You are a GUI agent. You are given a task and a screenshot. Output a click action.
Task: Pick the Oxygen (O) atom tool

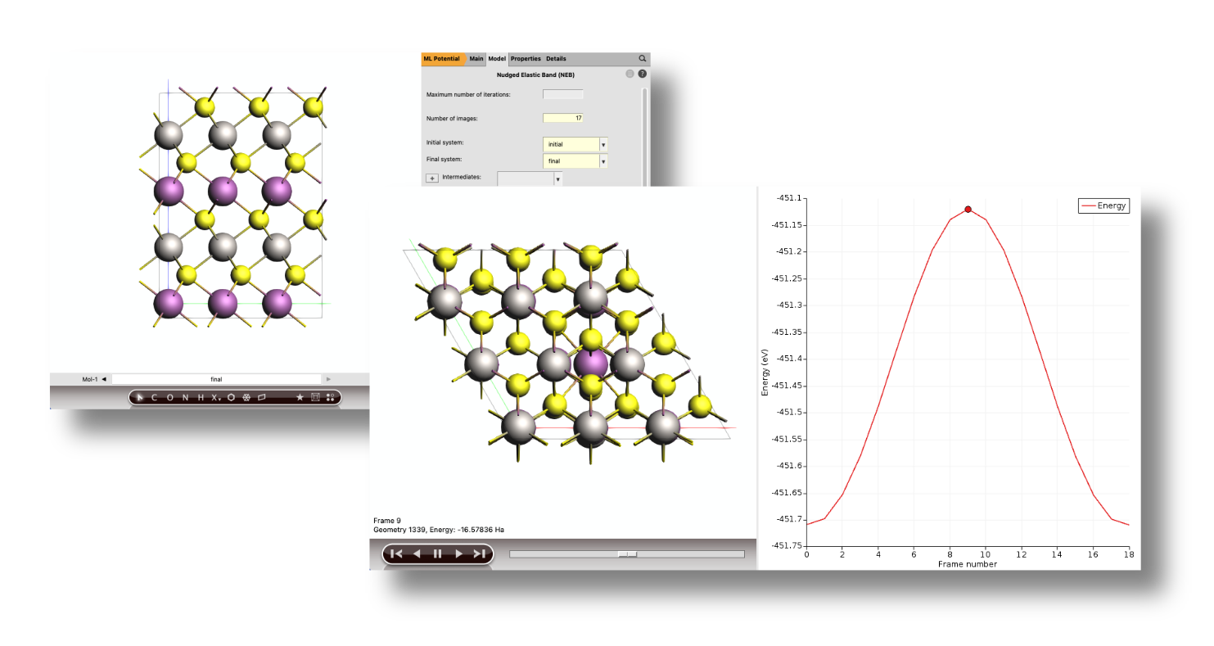pyautogui.click(x=170, y=398)
